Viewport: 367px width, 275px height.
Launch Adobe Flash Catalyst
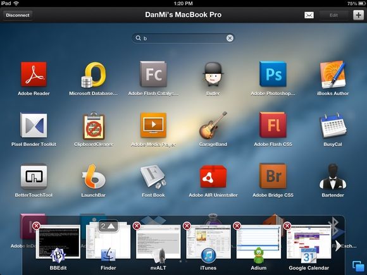pyautogui.click(x=153, y=74)
